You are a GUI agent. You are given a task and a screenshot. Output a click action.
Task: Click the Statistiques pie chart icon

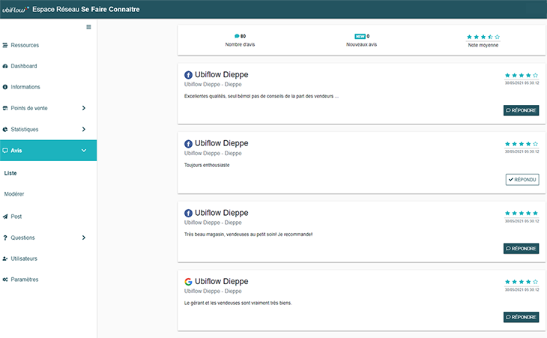point(5,130)
